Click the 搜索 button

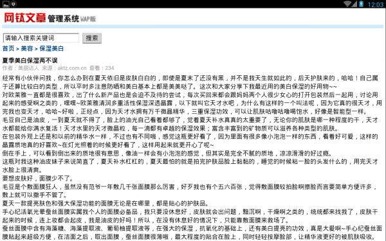92,38
